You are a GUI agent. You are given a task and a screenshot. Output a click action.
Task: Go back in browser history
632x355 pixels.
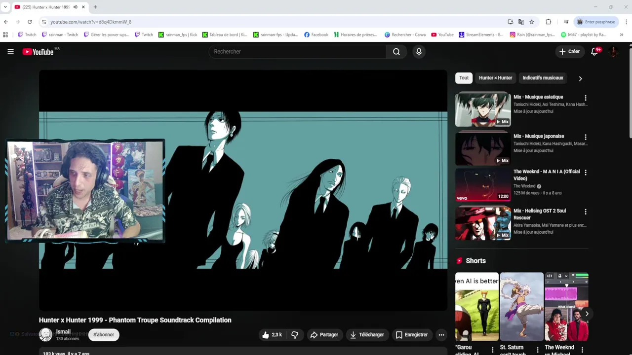click(6, 22)
